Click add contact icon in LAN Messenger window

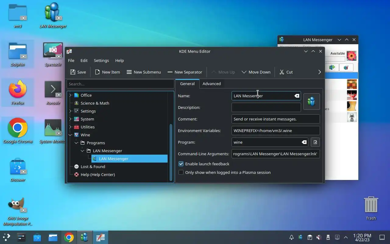tap(332, 67)
